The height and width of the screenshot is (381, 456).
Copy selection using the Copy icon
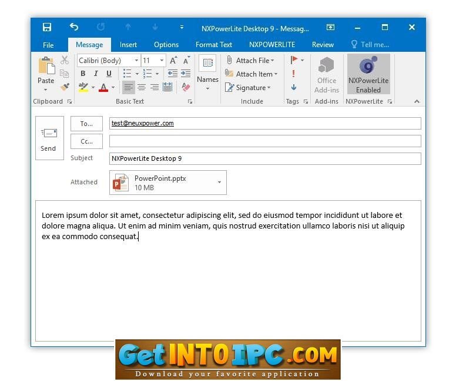(65, 74)
